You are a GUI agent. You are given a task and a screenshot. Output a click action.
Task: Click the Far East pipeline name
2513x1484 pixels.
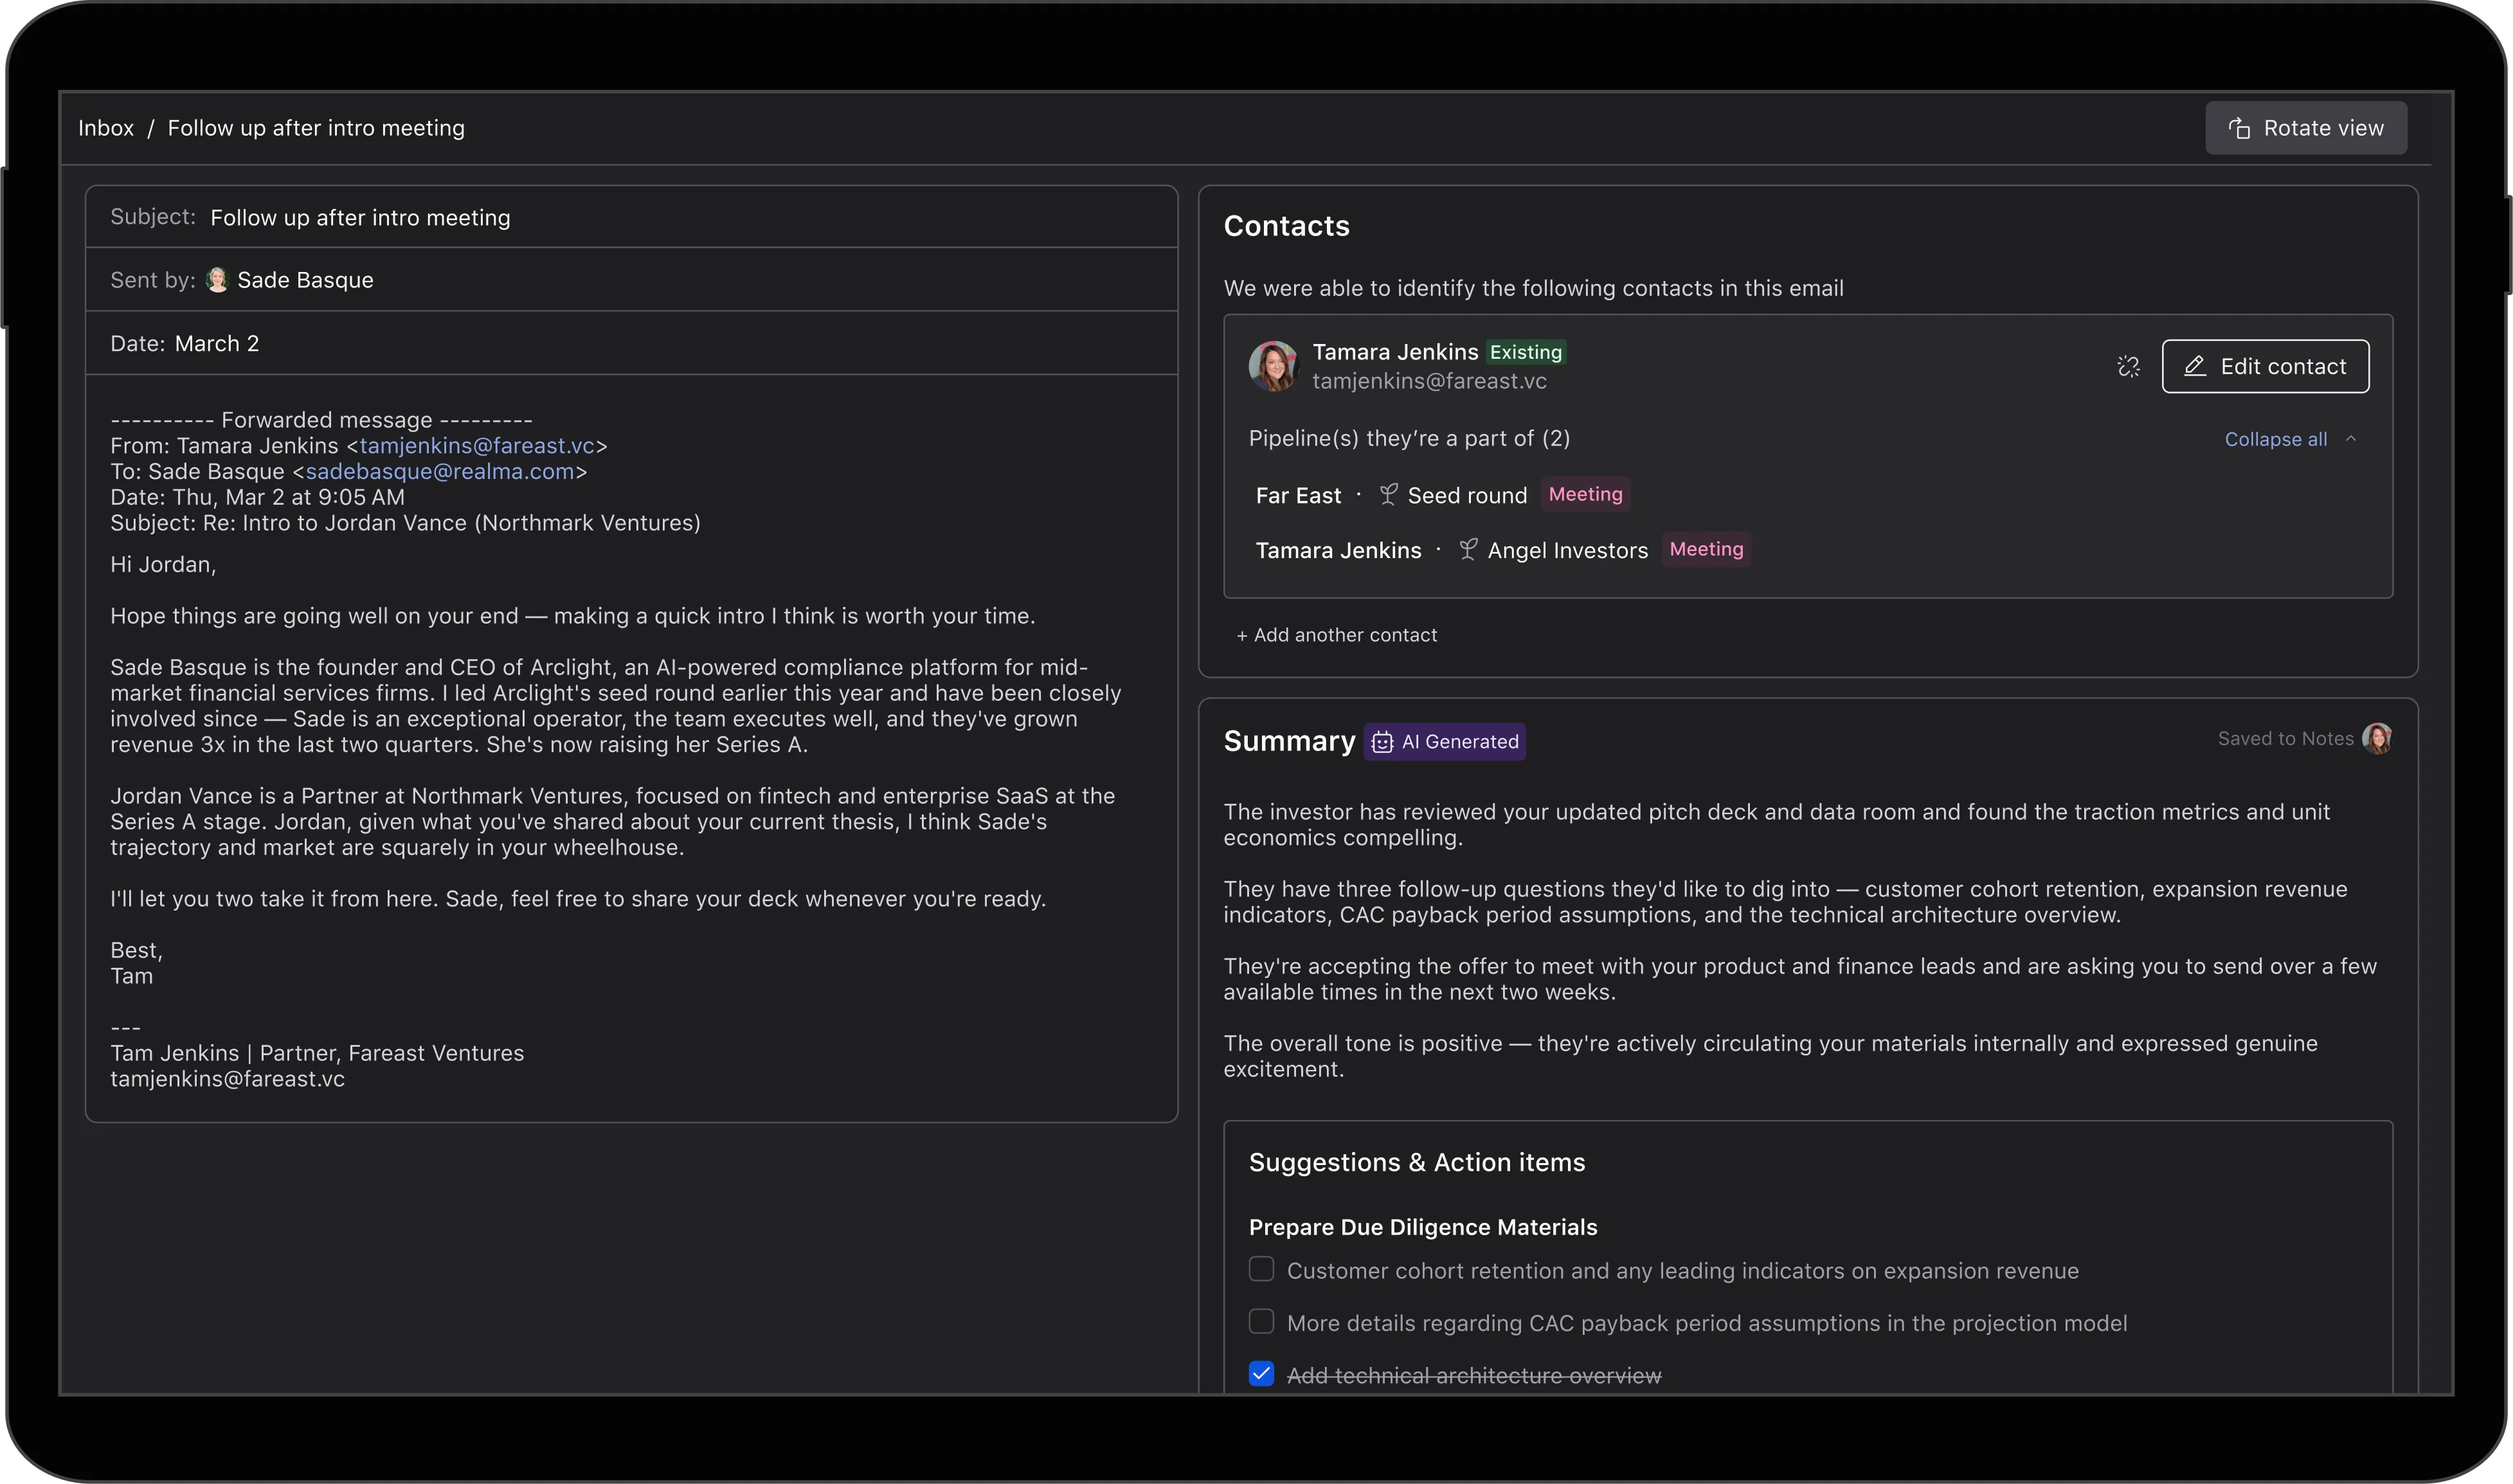click(1299, 495)
